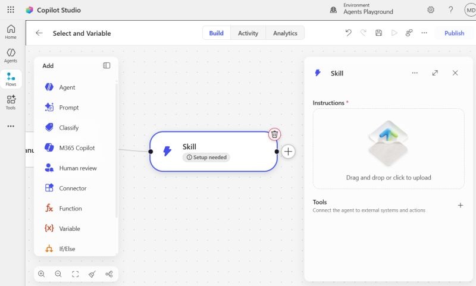Zoom out on the canvas
Image resolution: width=476 pixels, height=286 pixels.
58,274
